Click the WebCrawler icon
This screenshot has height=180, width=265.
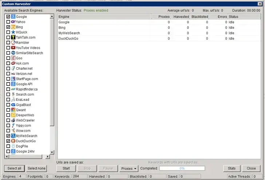13,120
